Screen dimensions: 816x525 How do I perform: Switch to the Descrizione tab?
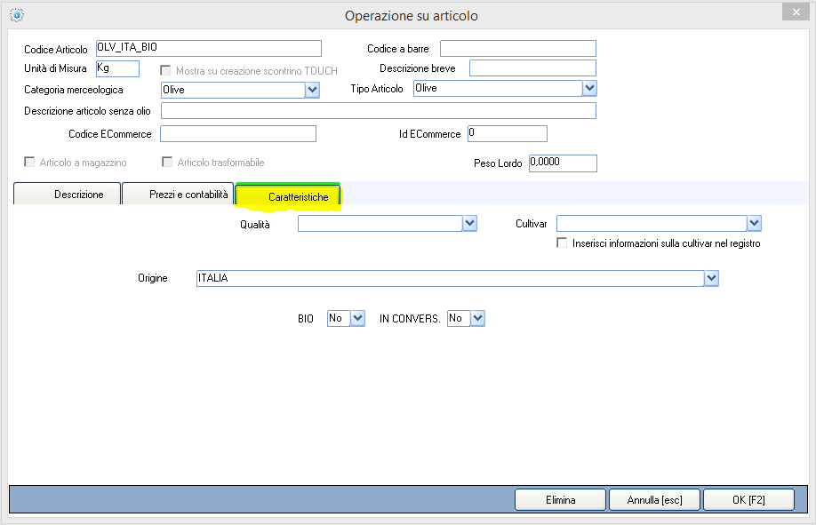68,194
